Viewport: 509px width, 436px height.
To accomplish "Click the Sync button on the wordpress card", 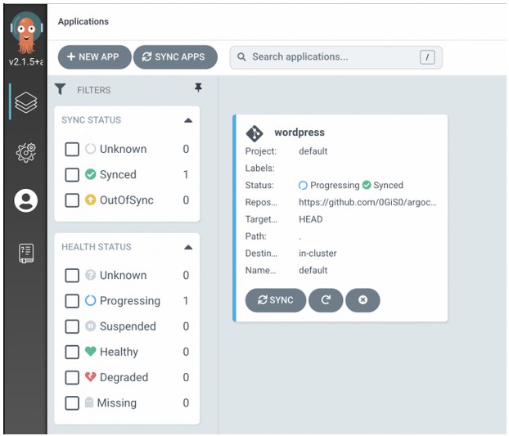I will tap(276, 300).
